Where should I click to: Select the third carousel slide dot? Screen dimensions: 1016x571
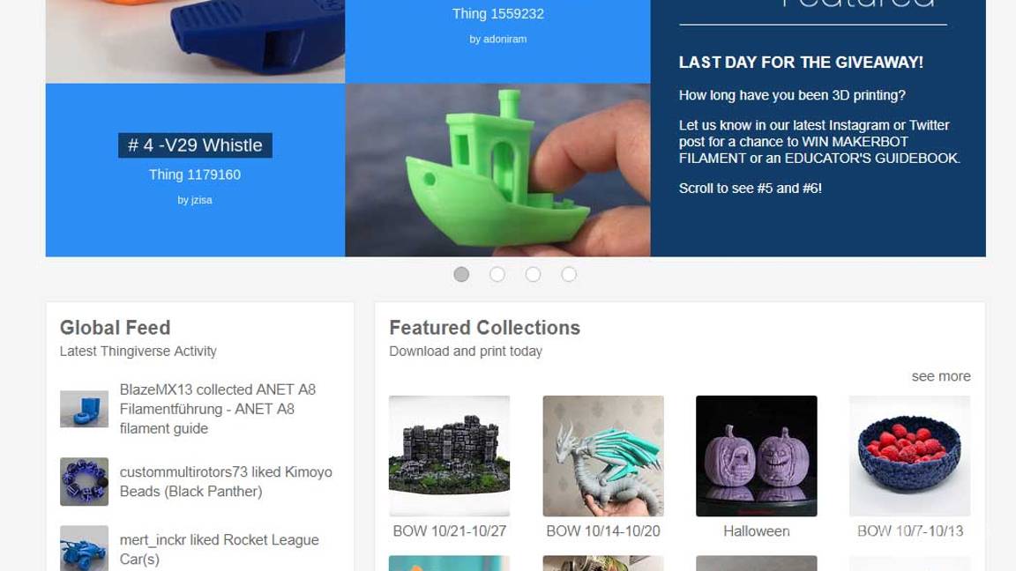[533, 275]
